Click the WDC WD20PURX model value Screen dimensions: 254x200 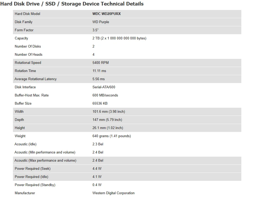click(x=106, y=14)
